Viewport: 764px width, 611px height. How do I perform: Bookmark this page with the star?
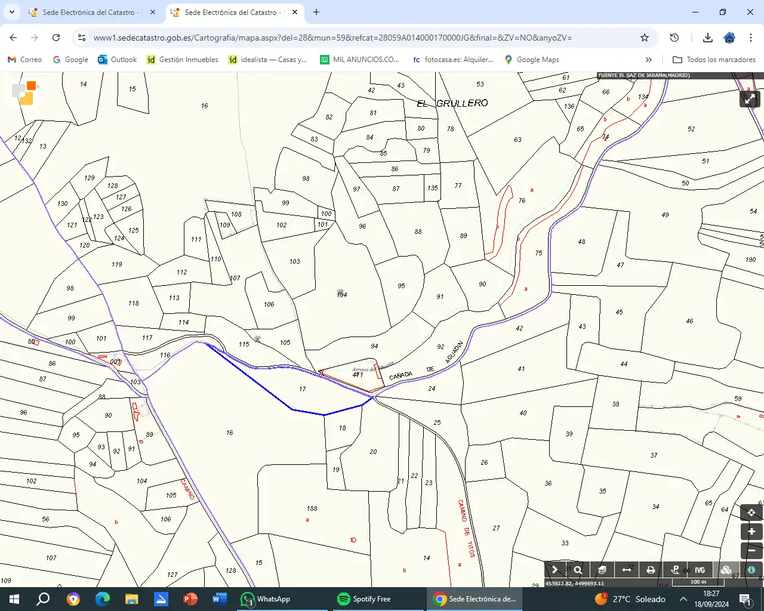click(x=645, y=38)
